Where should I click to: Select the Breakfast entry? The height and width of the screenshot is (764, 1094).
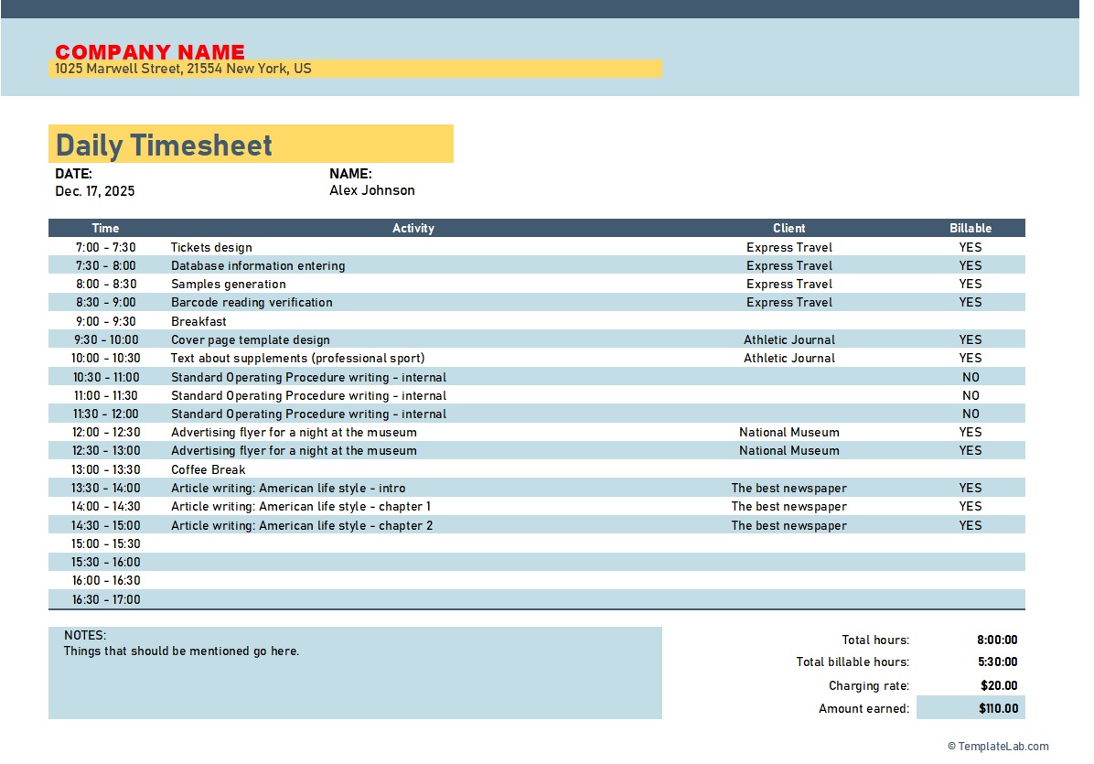[x=198, y=322]
